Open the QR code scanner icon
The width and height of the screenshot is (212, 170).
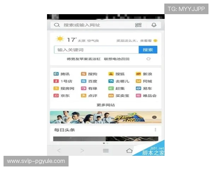(x=138, y=25)
